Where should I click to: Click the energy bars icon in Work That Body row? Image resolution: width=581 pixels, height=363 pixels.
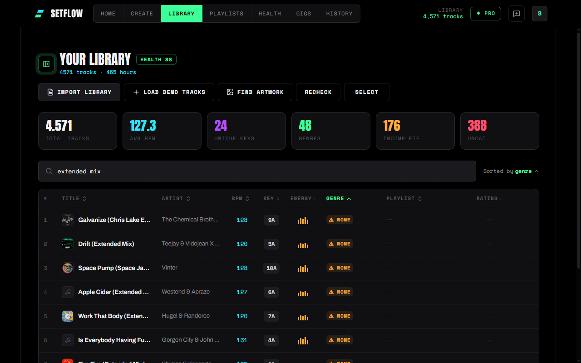pos(303,316)
